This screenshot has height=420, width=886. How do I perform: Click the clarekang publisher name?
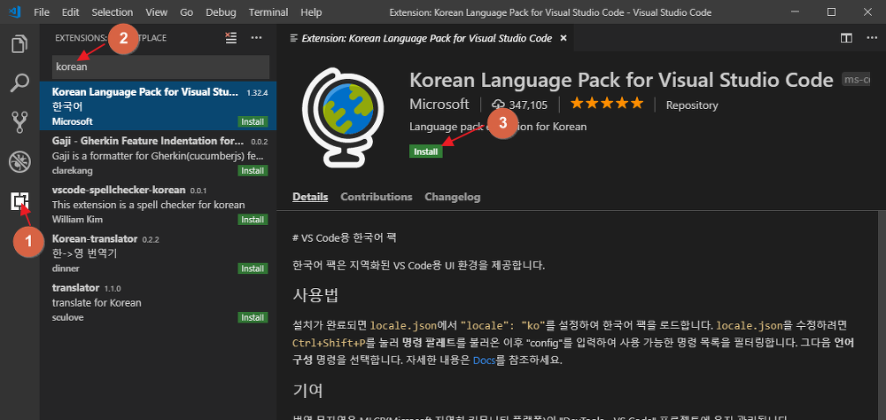coord(73,171)
